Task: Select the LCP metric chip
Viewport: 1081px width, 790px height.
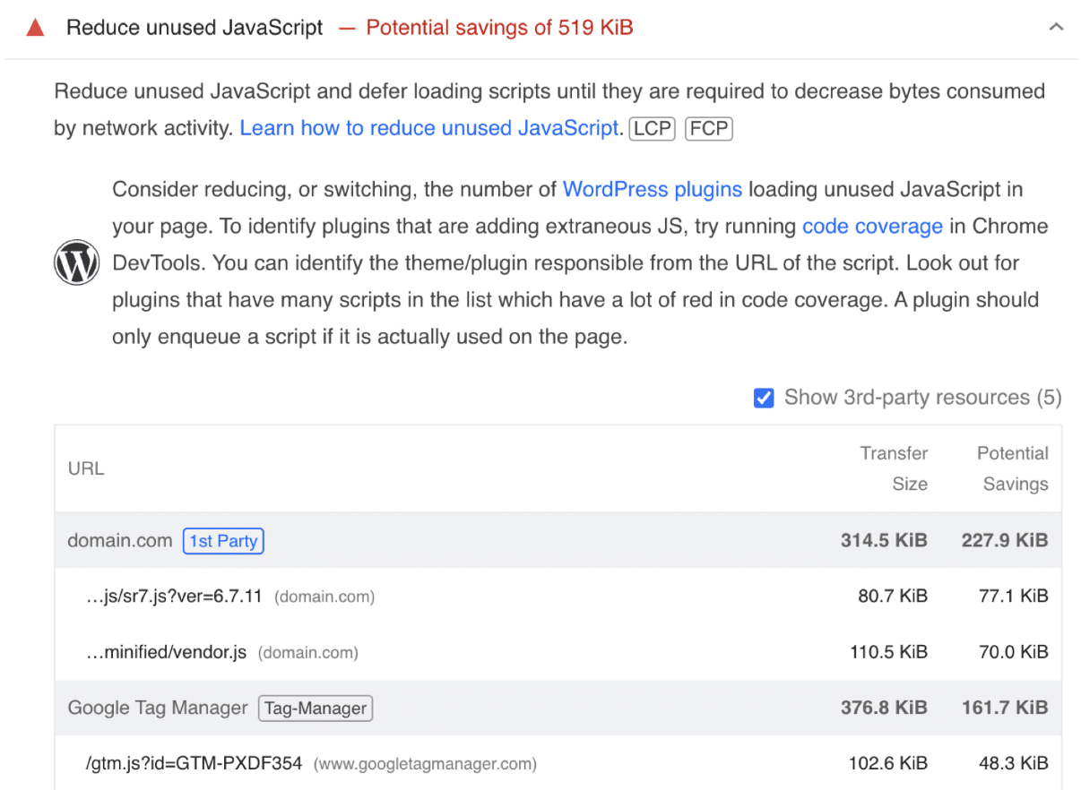Action: [x=652, y=128]
